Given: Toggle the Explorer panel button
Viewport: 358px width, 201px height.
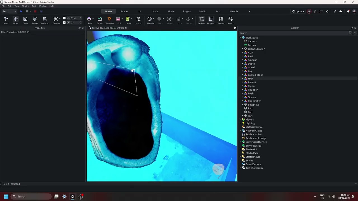Looking at the screenshot, I should click(201, 20).
